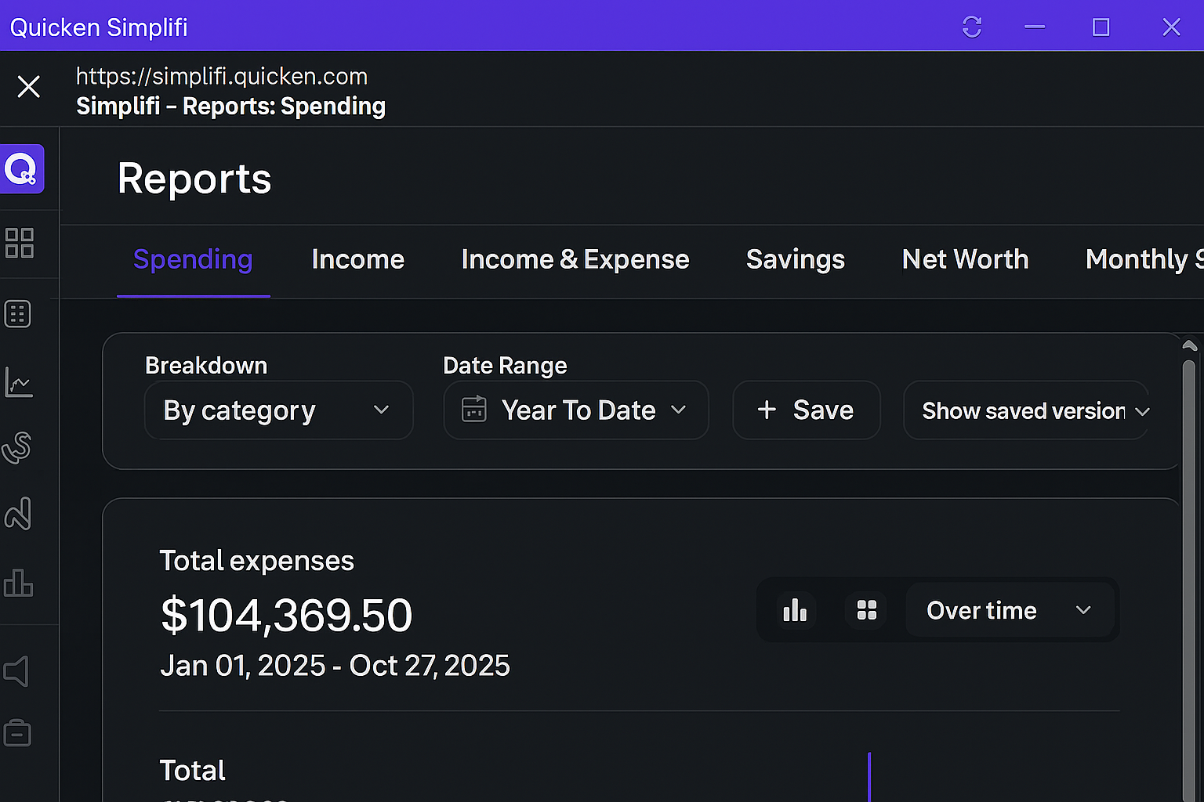The width and height of the screenshot is (1204, 802).
Task: Expand the Over time dropdown
Action: 1010,610
